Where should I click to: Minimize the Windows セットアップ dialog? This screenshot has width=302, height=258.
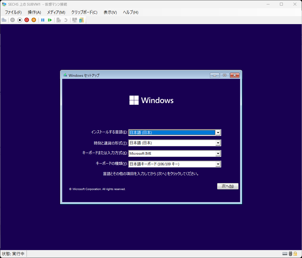coord(215,75)
